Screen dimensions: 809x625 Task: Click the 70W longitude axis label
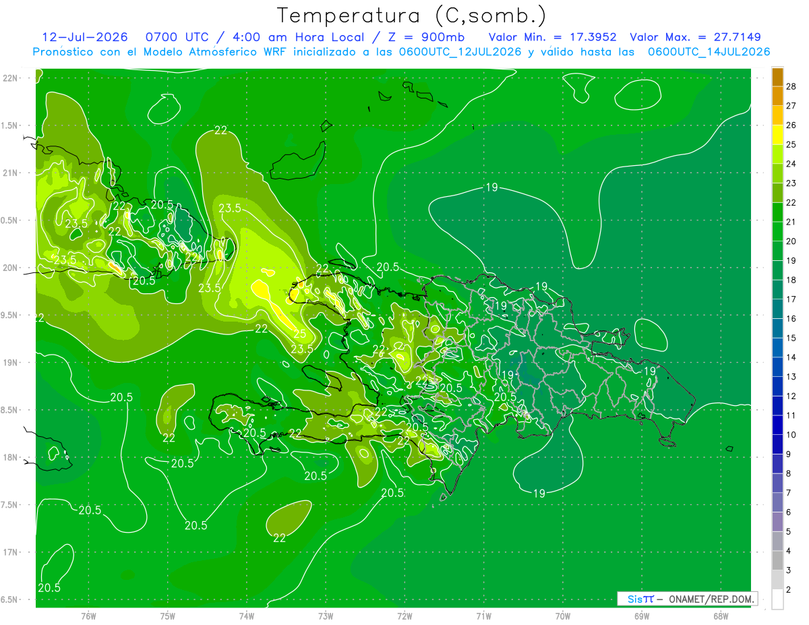tap(562, 616)
